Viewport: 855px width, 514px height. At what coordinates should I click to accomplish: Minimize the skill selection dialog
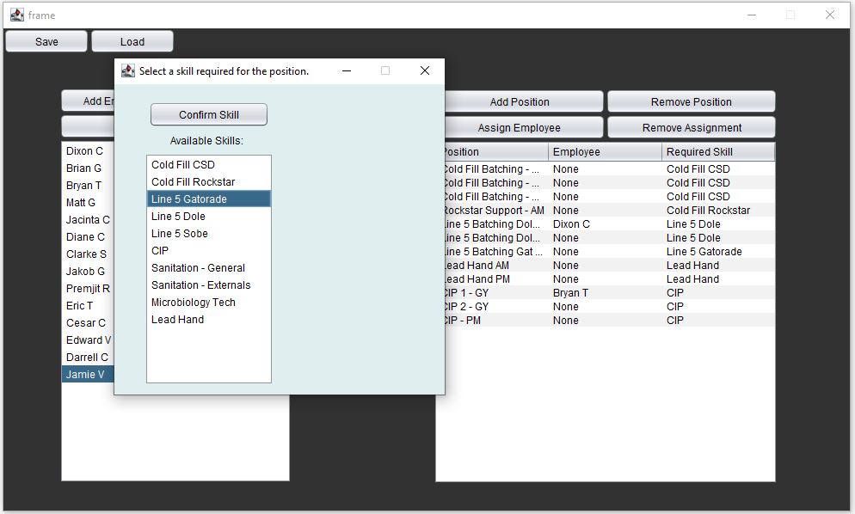(x=347, y=70)
